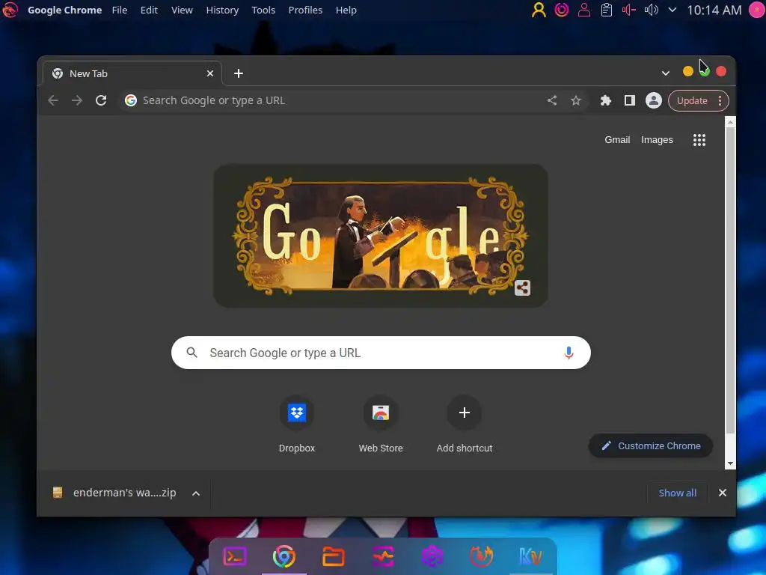The image size is (766, 575).
Task: Click the Update button
Action: 692,100
